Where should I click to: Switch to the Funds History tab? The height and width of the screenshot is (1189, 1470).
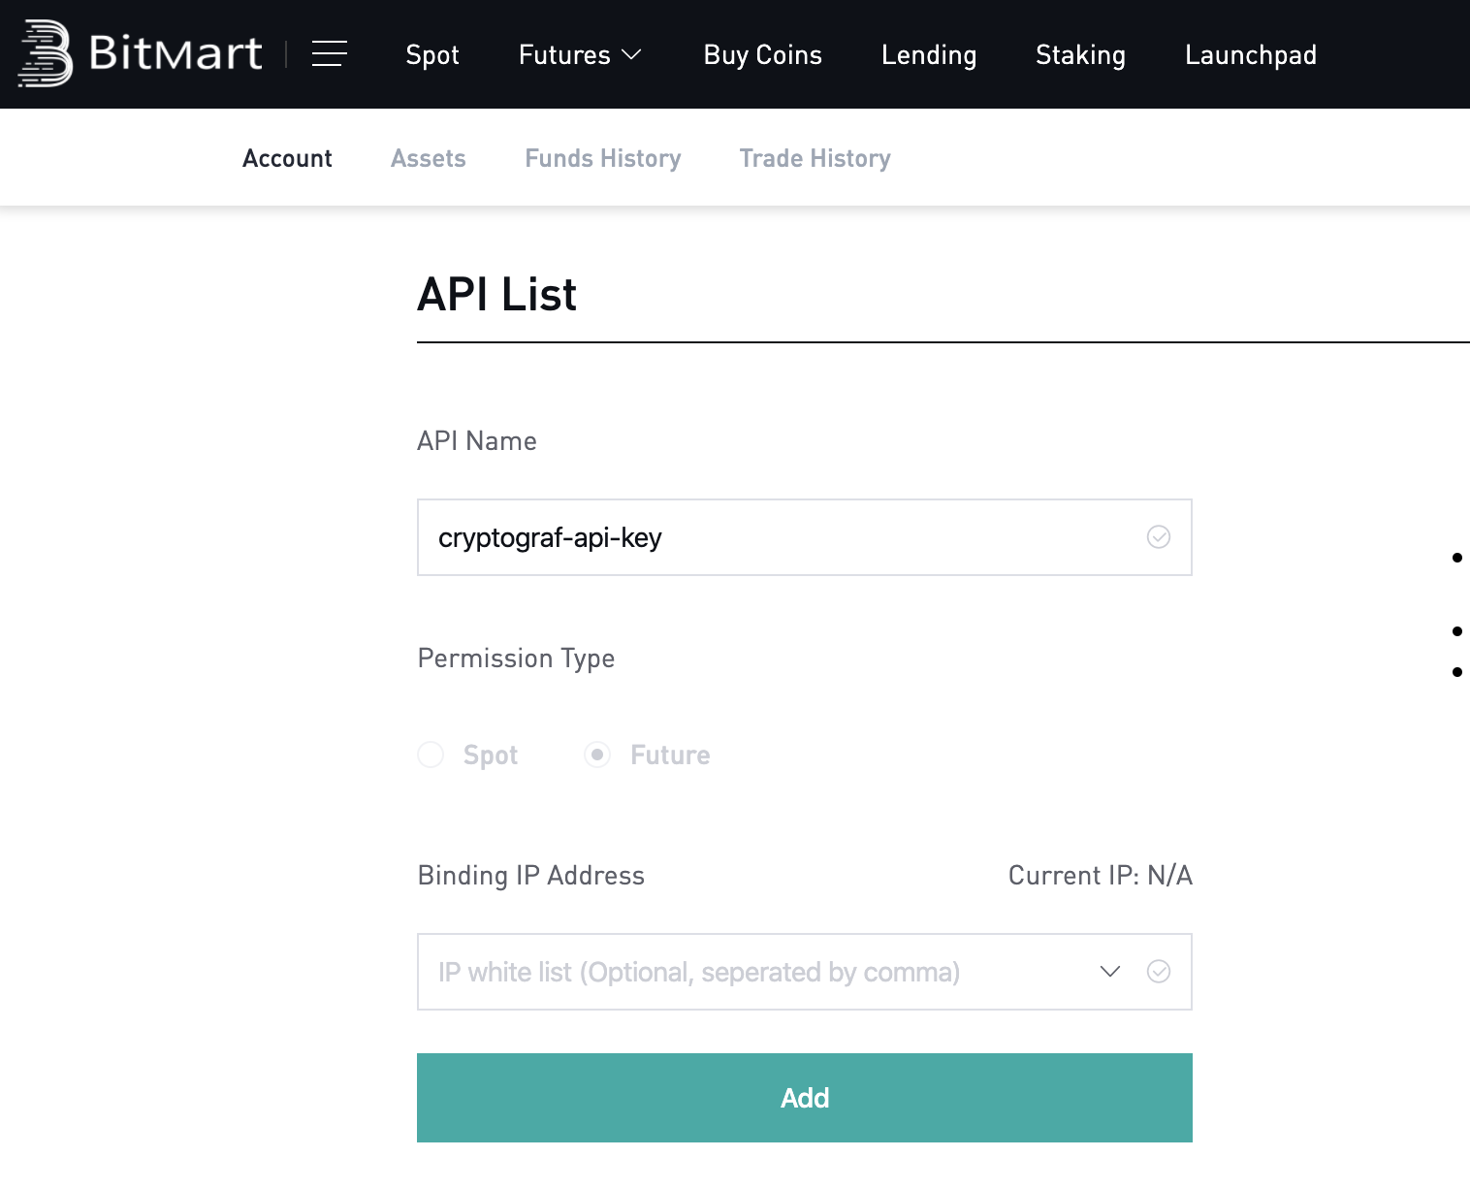(603, 158)
